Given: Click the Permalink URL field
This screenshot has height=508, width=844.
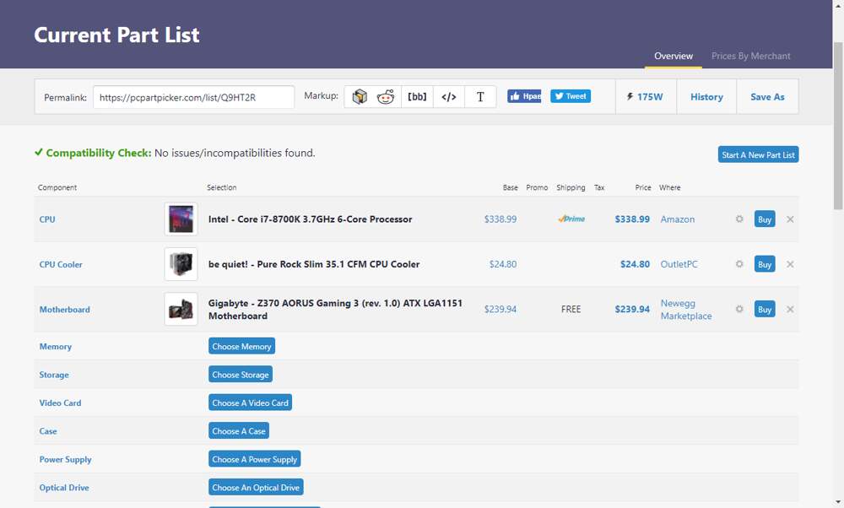Looking at the screenshot, I should point(194,97).
